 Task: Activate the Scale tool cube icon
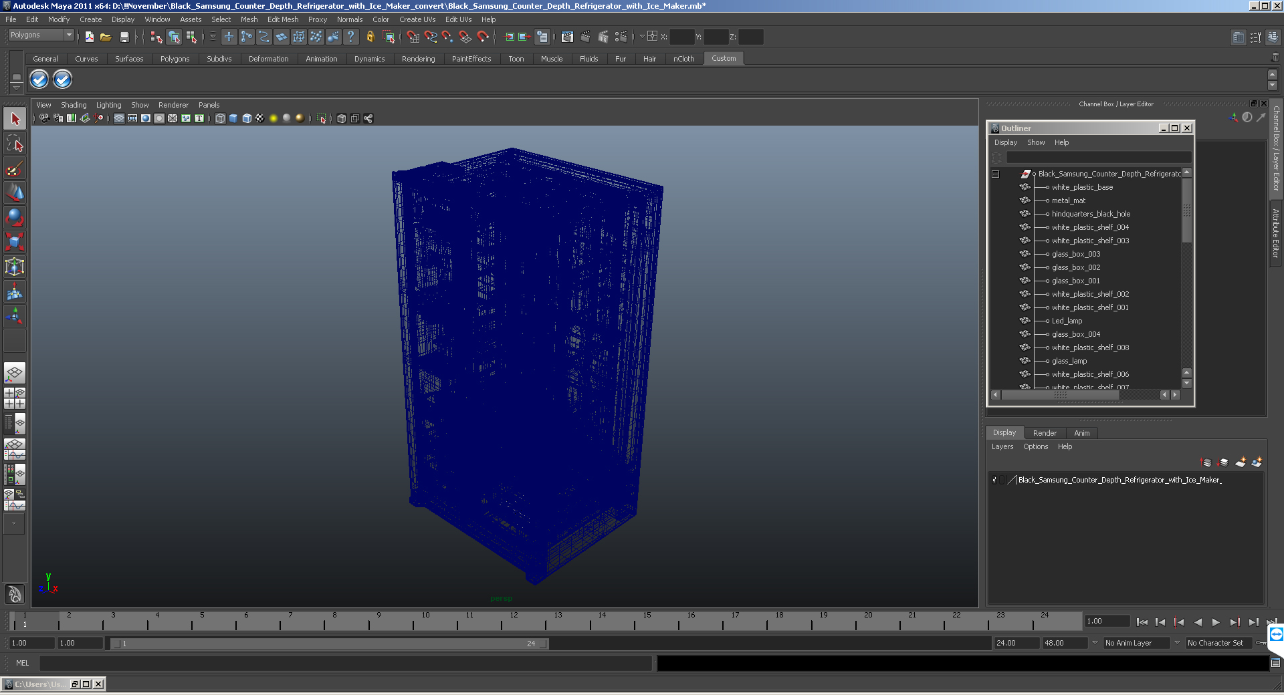[x=15, y=241]
